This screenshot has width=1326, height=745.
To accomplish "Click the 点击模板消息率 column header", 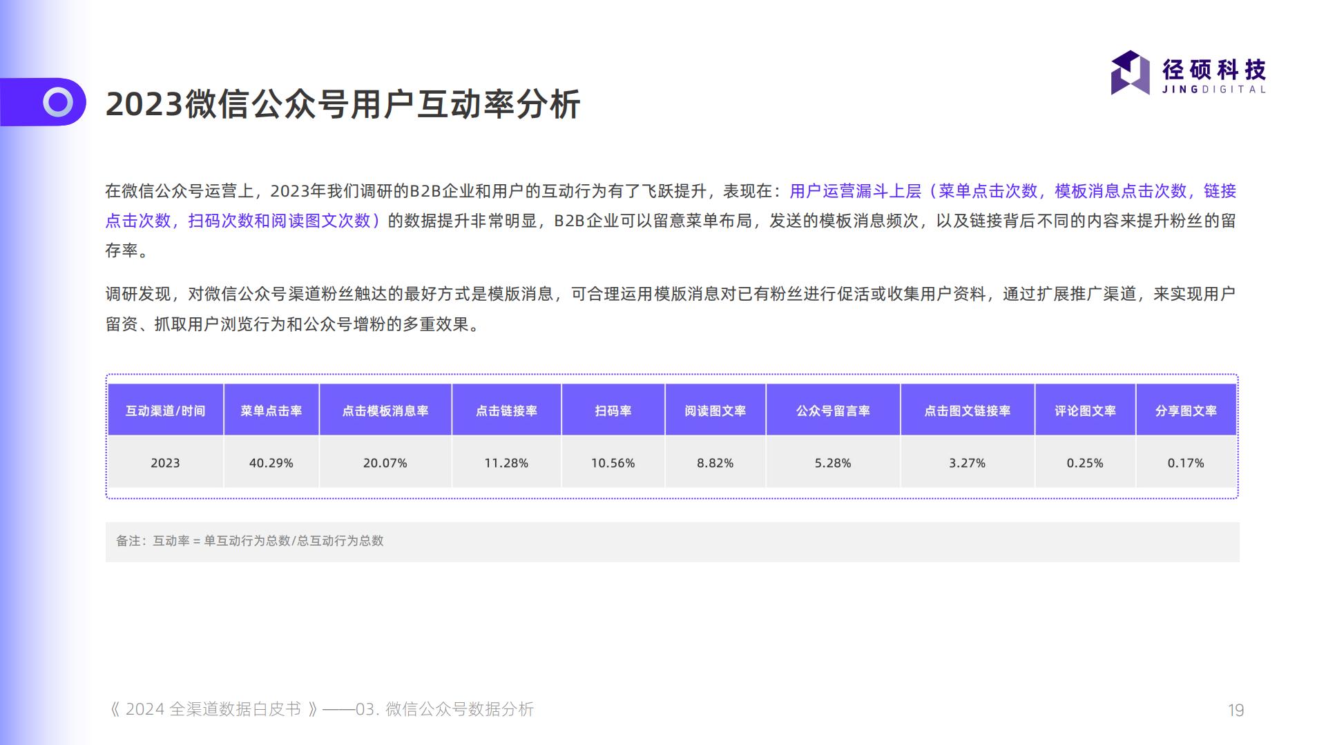I will (385, 410).
